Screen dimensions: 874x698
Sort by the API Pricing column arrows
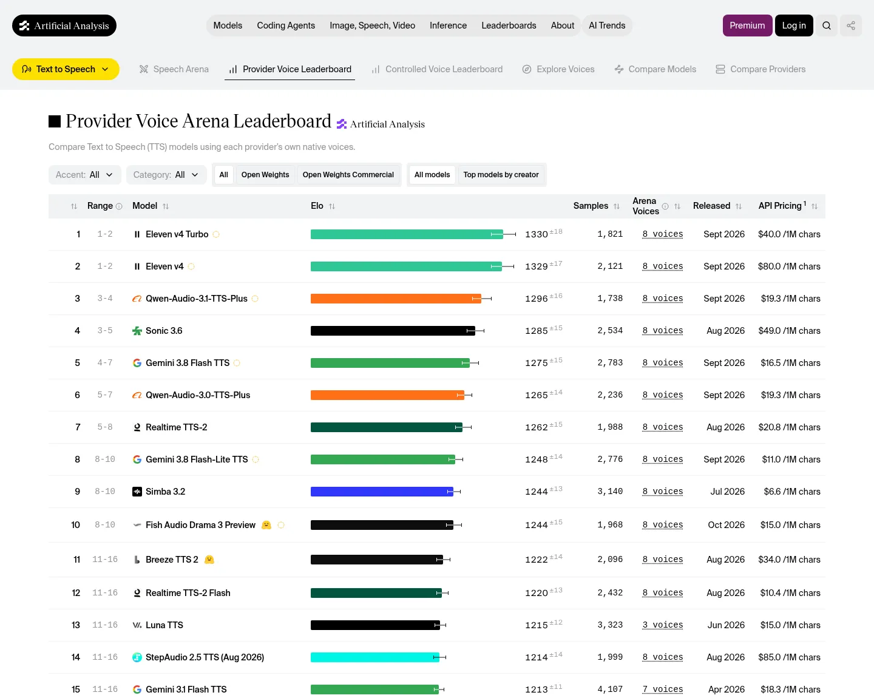[x=815, y=206]
